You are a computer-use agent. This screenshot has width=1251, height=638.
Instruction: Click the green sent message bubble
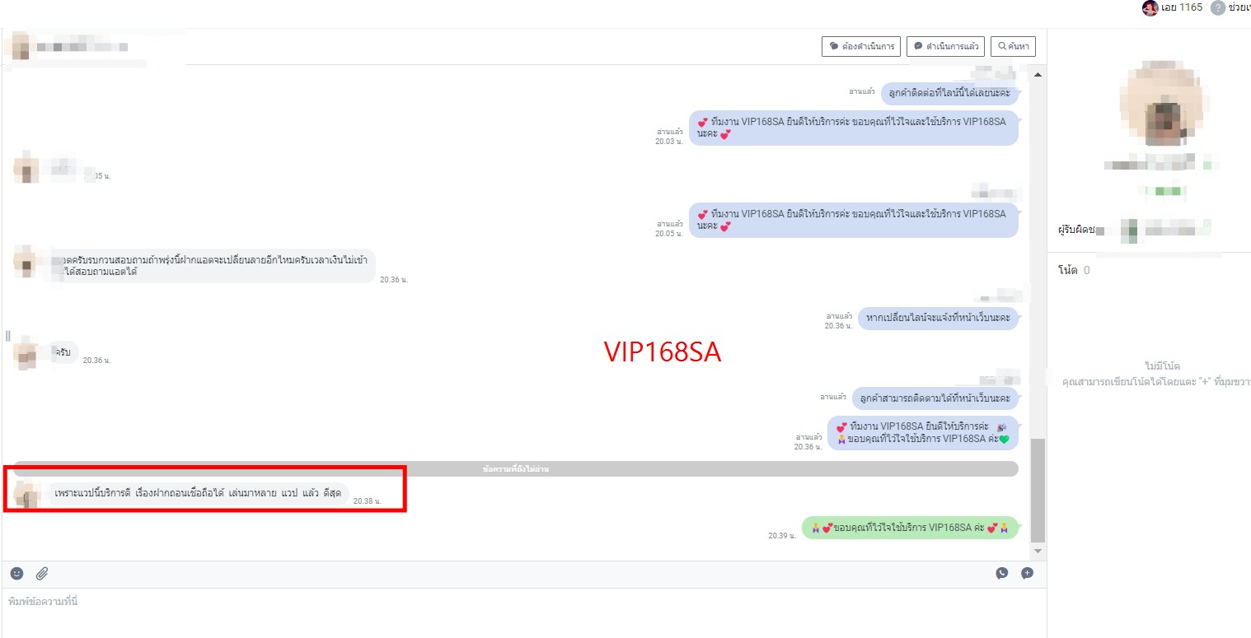(x=910, y=529)
